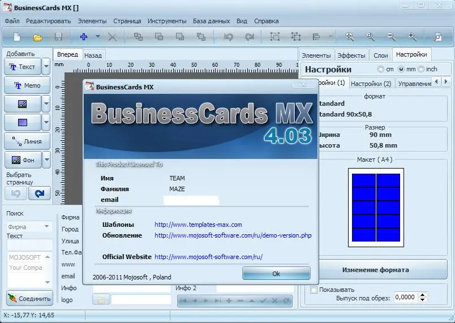Image resolution: width=455 pixels, height=323 pixels.
Task: Click Ok in About dialog
Action: tap(276, 273)
